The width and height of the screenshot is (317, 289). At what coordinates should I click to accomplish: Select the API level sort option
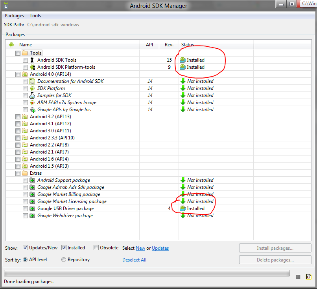coord(25,260)
